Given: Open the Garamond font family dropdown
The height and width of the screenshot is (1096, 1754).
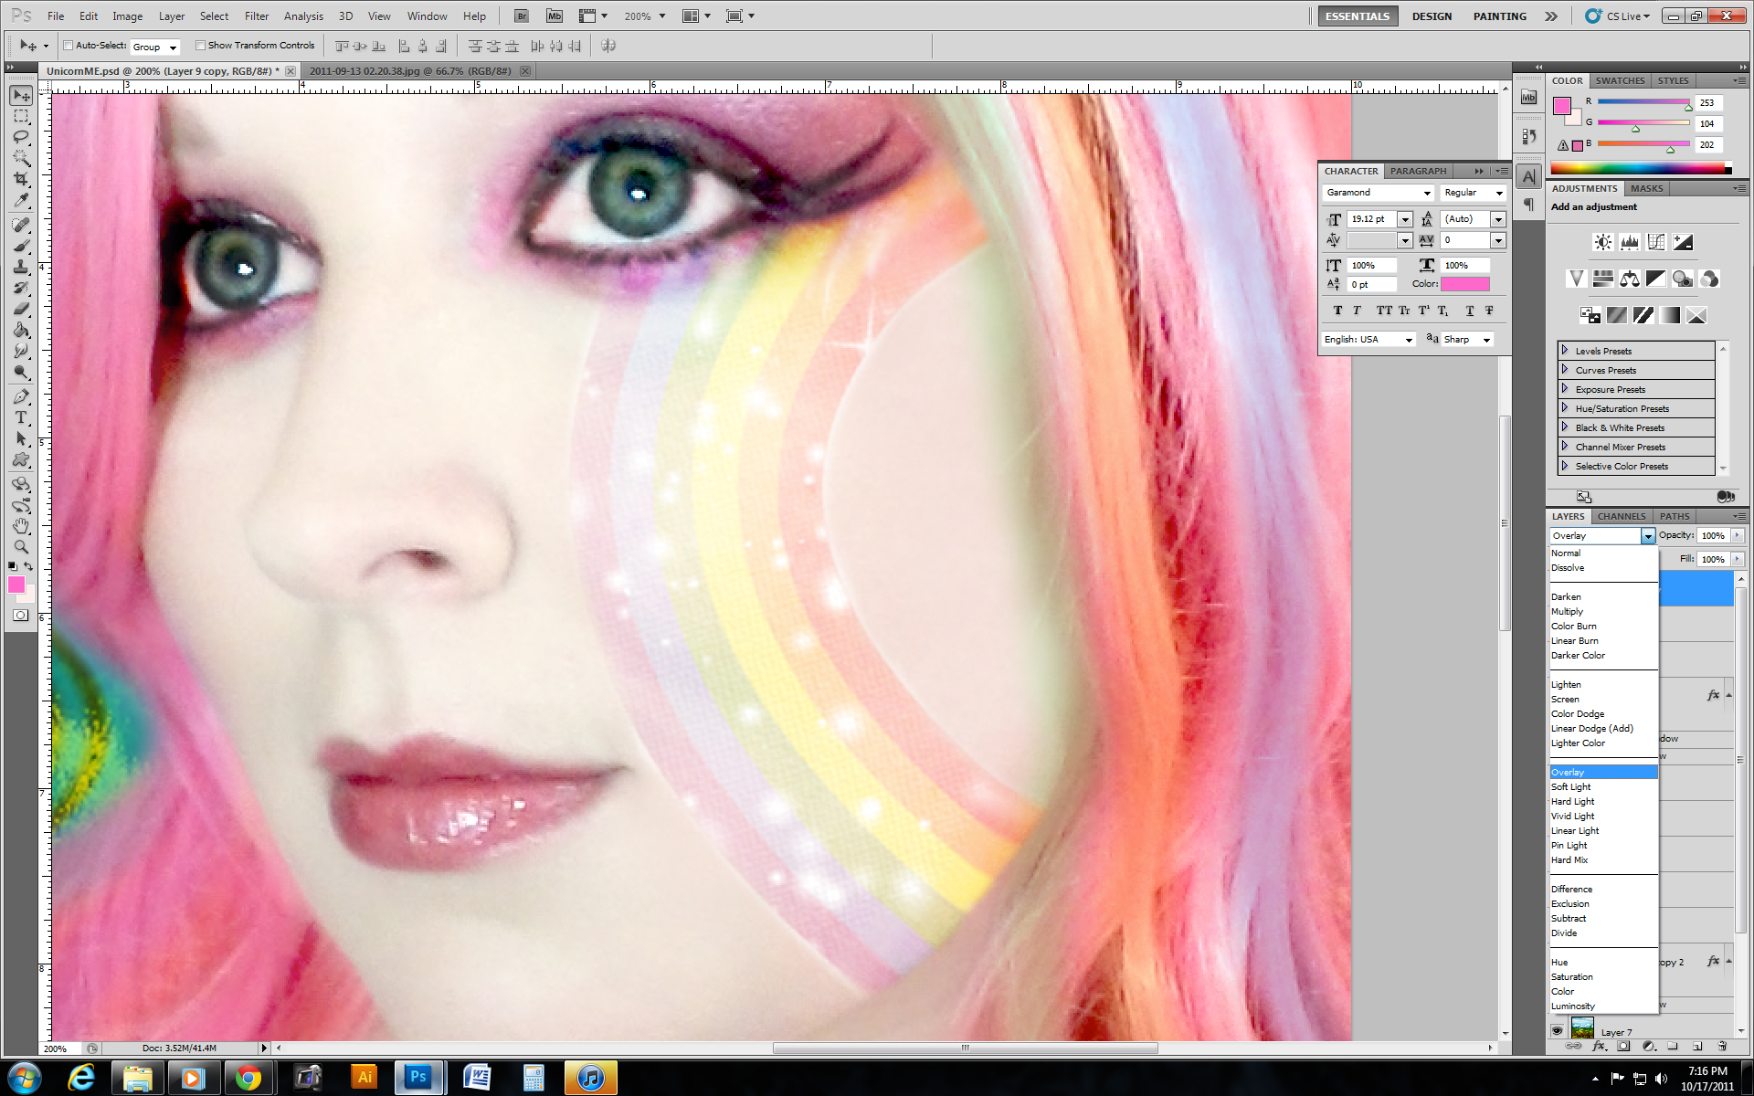Looking at the screenshot, I should 1379,193.
